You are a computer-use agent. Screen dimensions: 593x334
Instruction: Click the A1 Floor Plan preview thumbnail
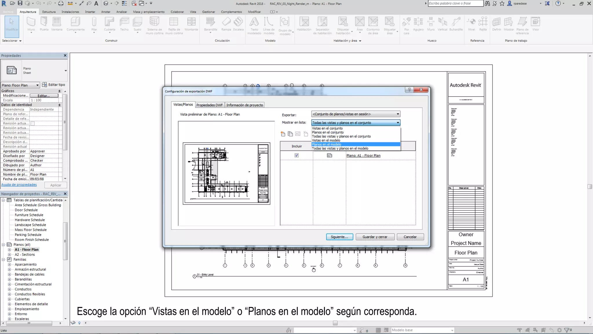(226, 173)
